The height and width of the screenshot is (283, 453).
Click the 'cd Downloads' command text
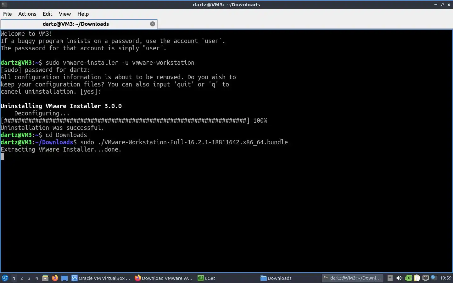(66, 135)
